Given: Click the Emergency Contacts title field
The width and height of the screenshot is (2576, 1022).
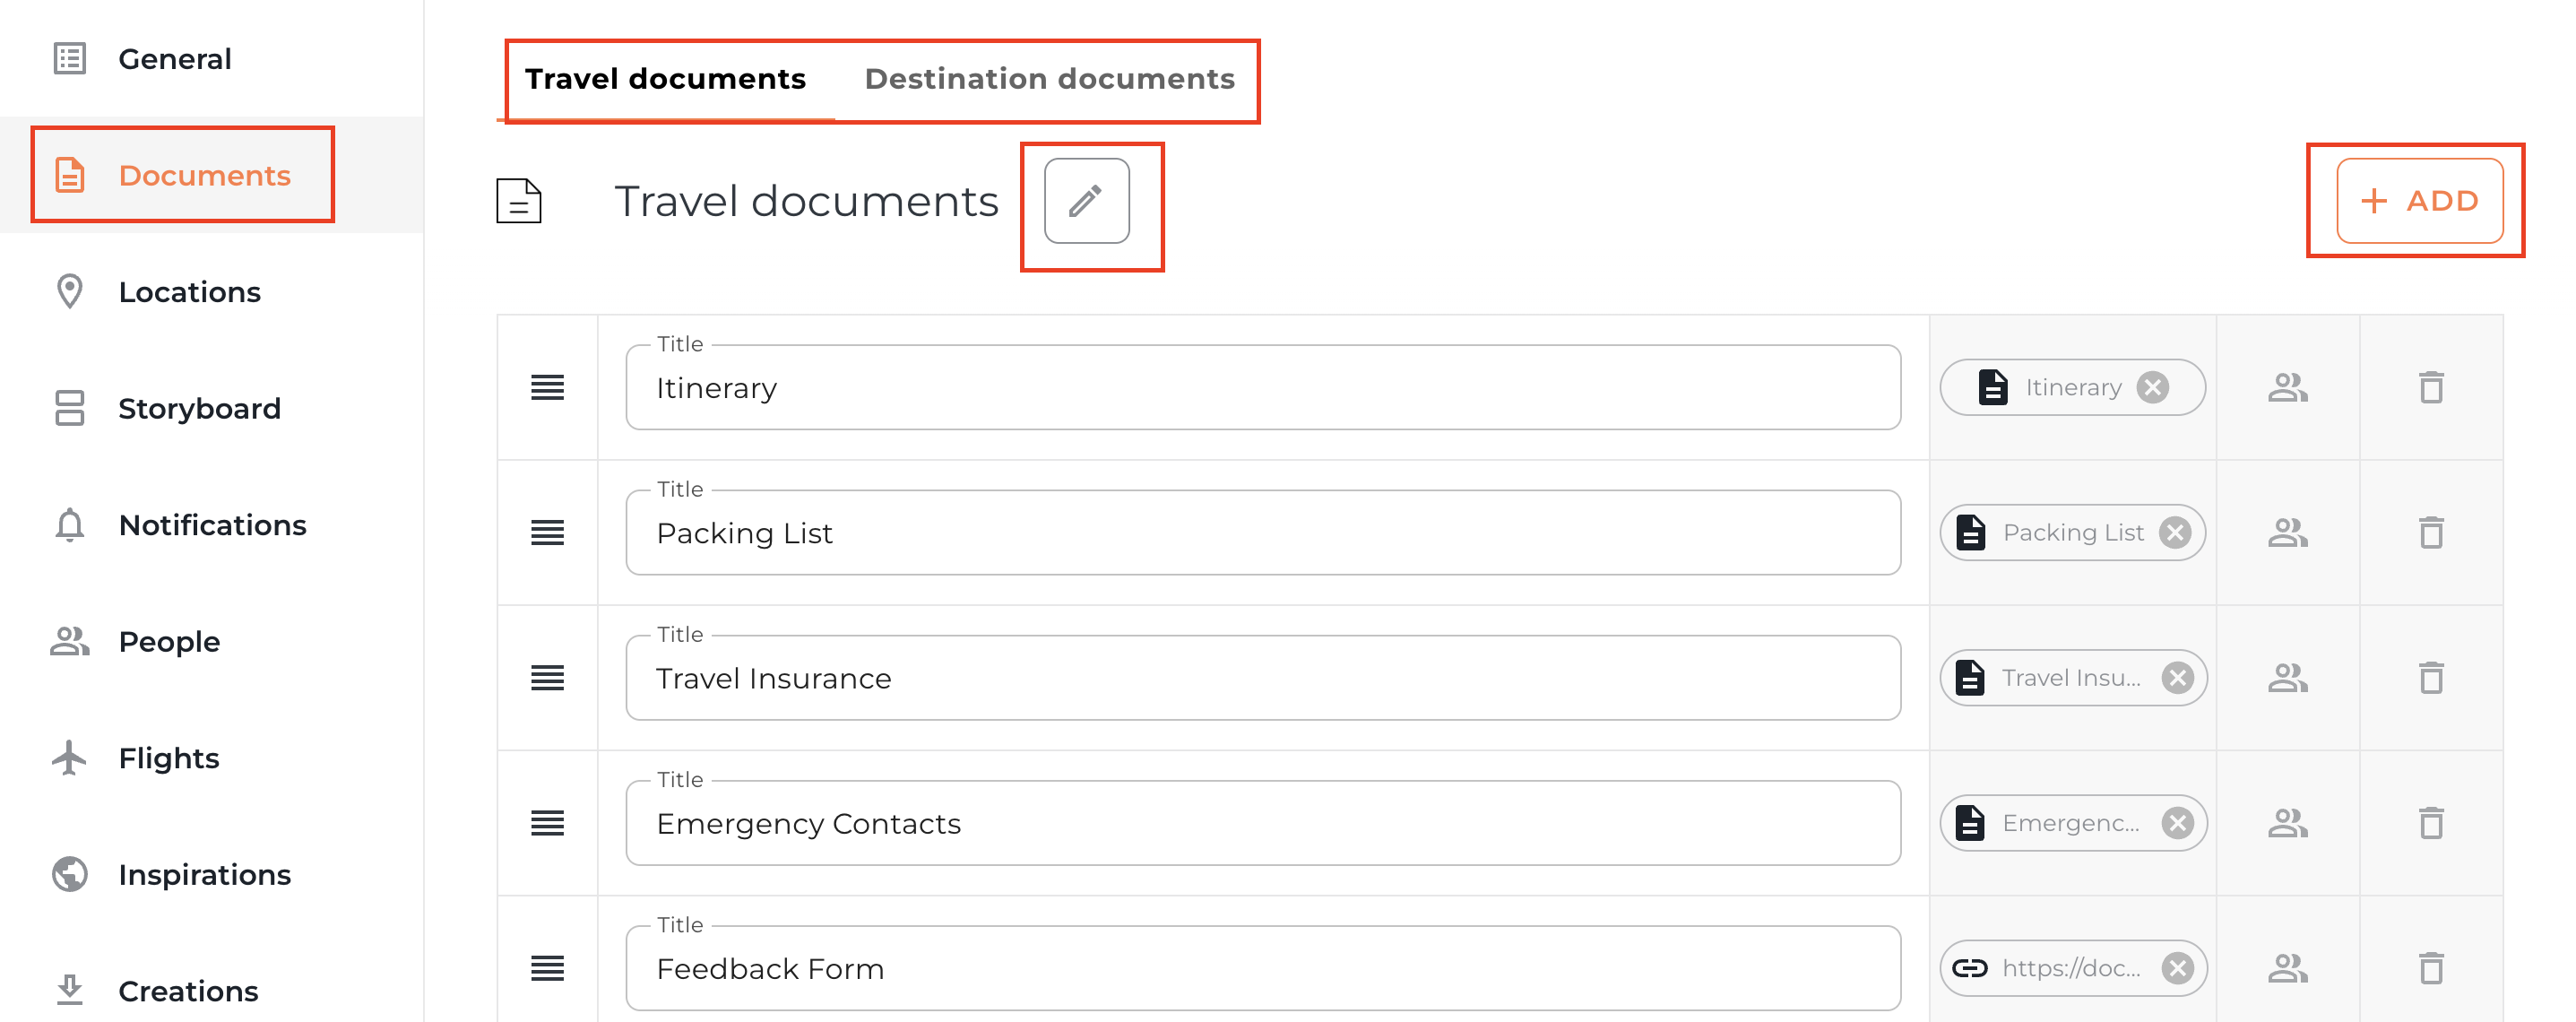Looking at the screenshot, I should click(x=1262, y=823).
